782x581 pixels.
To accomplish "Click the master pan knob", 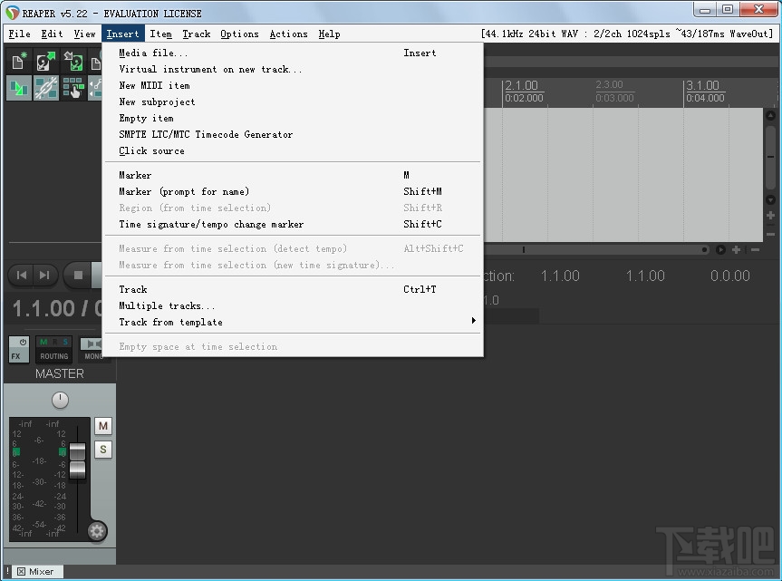I will 60,400.
